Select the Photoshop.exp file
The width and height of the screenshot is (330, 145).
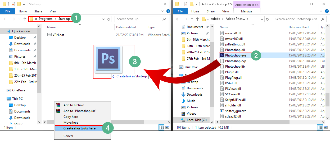click(235, 61)
